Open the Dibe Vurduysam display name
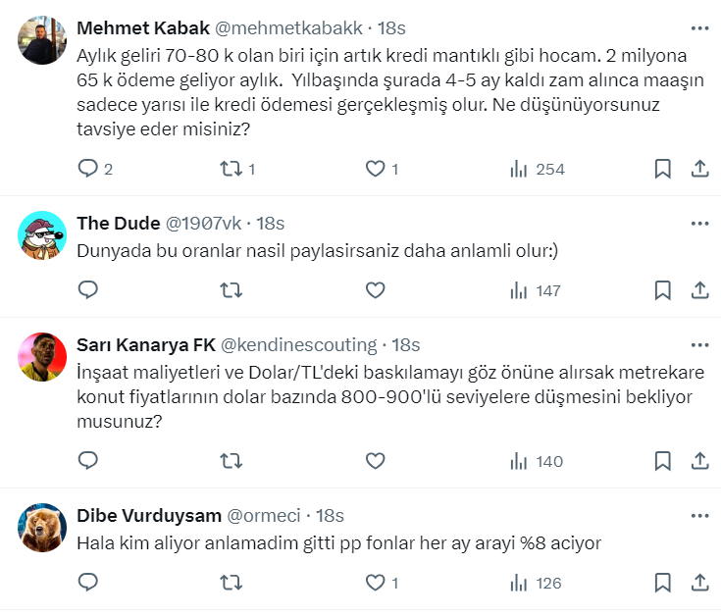 tap(148, 515)
